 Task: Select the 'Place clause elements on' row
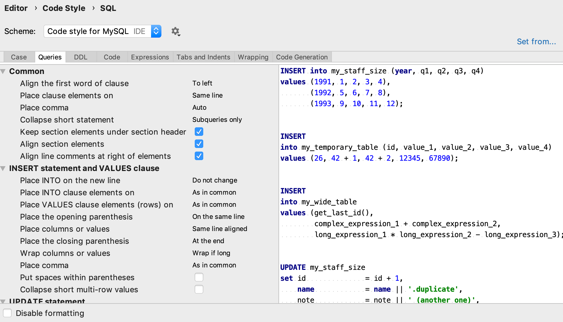pos(139,95)
